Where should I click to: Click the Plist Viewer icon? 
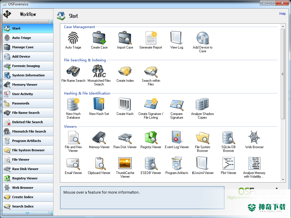click(228, 163)
